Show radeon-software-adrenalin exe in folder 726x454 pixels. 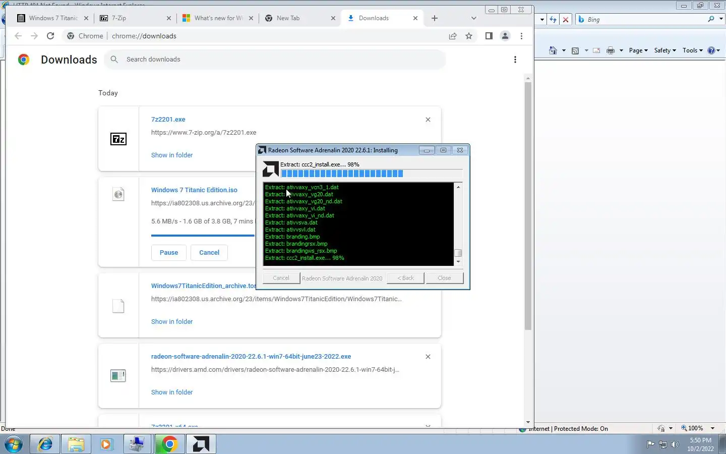click(172, 392)
